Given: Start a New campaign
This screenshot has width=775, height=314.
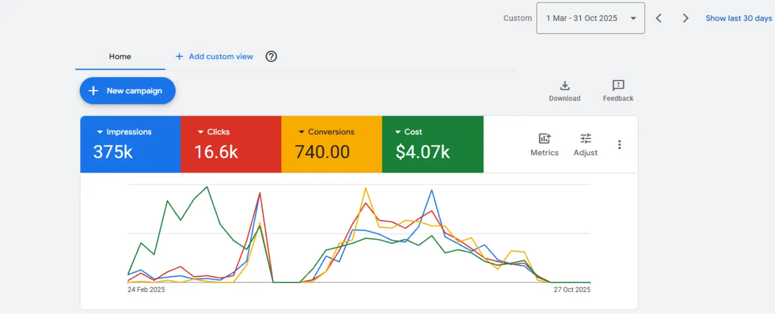Looking at the screenshot, I should [x=127, y=91].
